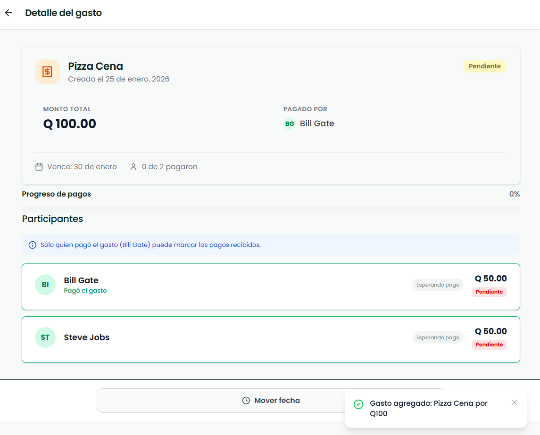Click Esperando pago badge for Bill Gate
Viewport: 540px width, 435px height.
tap(438, 285)
